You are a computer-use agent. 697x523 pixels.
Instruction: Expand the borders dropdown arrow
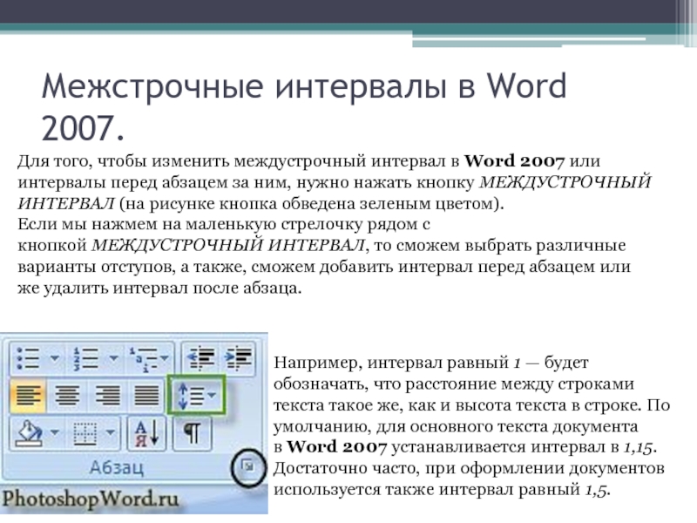point(111,432)
